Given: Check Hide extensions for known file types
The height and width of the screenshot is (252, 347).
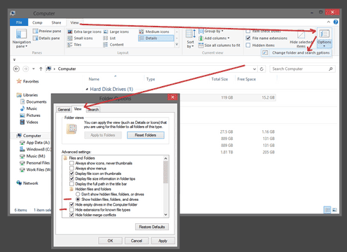Looking at the screenshot, I should (72, 210).
